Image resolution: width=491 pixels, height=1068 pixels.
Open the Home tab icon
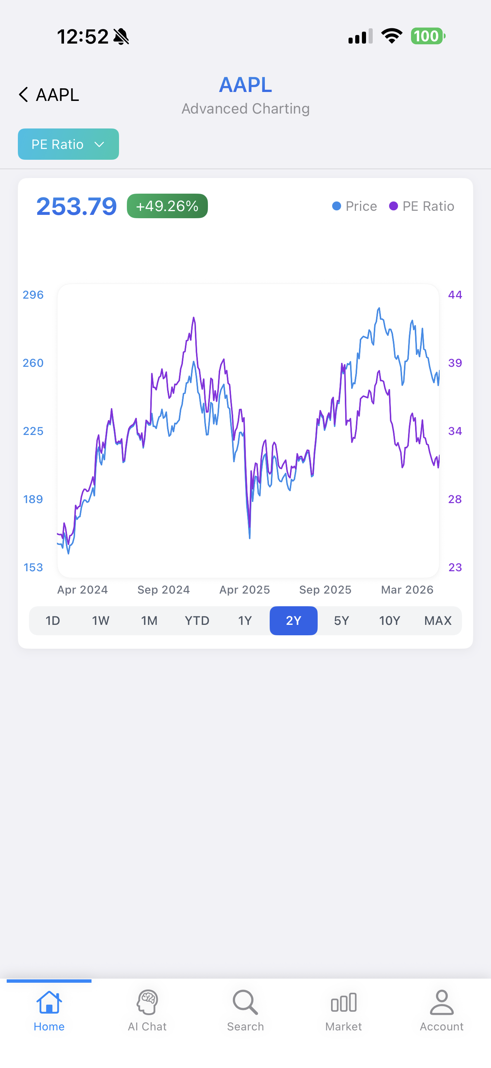click(49, 1002)
